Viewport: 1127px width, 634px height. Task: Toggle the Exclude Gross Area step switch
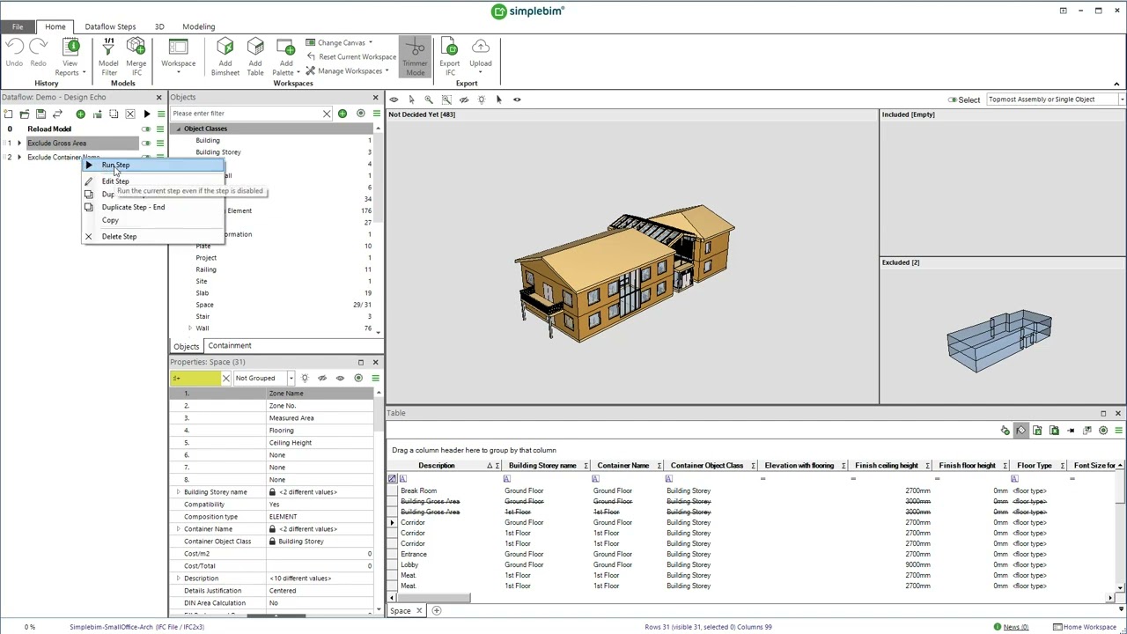[x=146, y=144]
